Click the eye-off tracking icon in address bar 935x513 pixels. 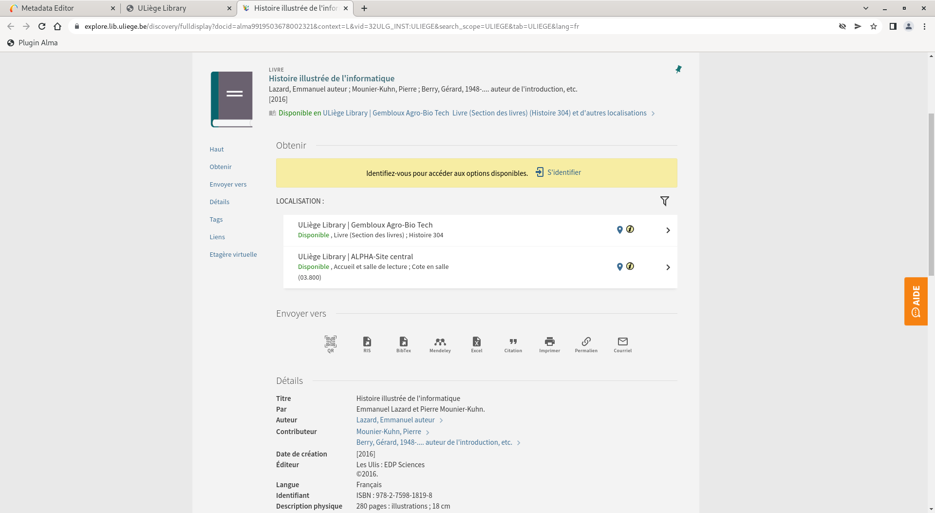[x=842, y=26]
